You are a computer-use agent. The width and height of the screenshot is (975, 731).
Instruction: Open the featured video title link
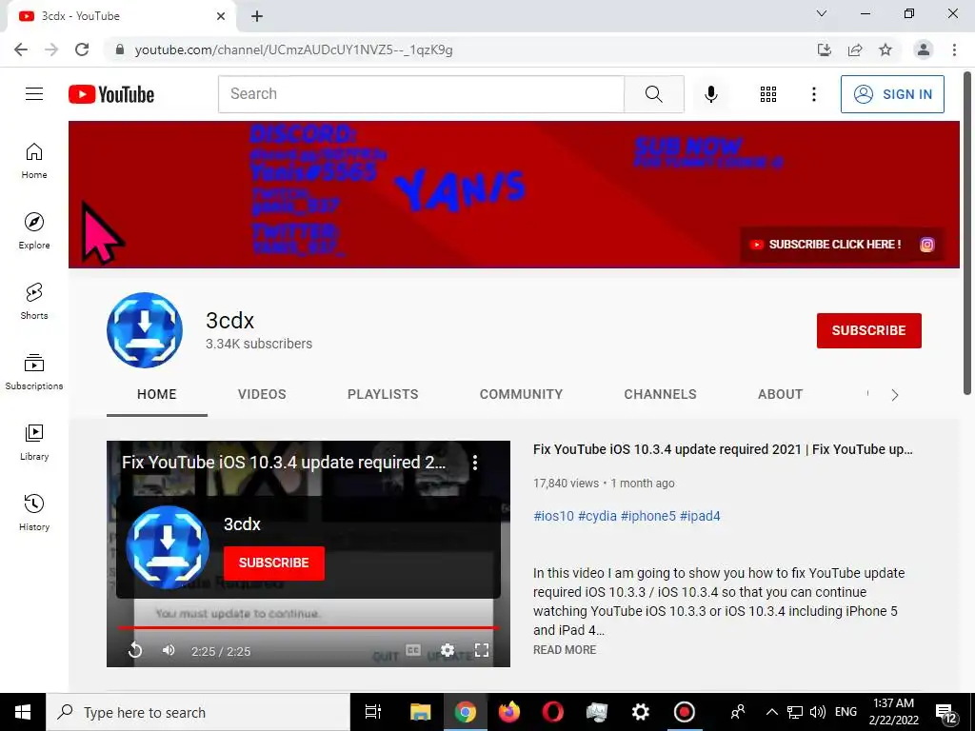[x=723, y=449]
